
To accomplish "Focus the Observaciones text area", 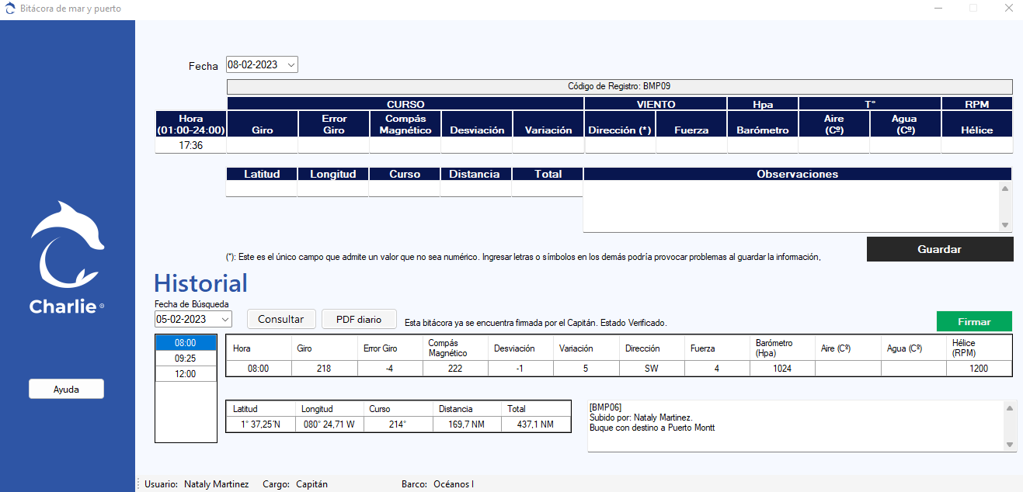I will pos(791,206).
